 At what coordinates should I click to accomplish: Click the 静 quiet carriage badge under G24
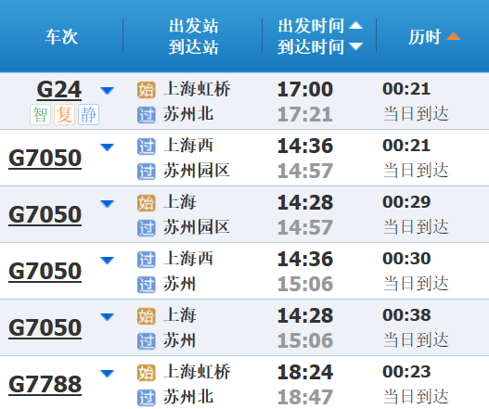pyautogui.click(x=88, y=115)
